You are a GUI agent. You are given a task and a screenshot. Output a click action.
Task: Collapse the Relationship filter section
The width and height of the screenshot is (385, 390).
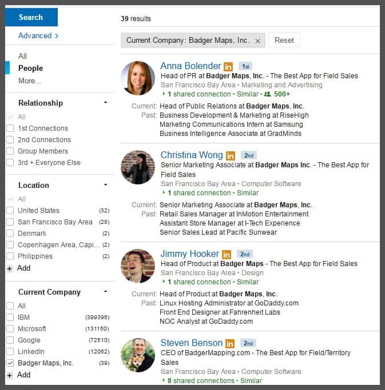105,103
